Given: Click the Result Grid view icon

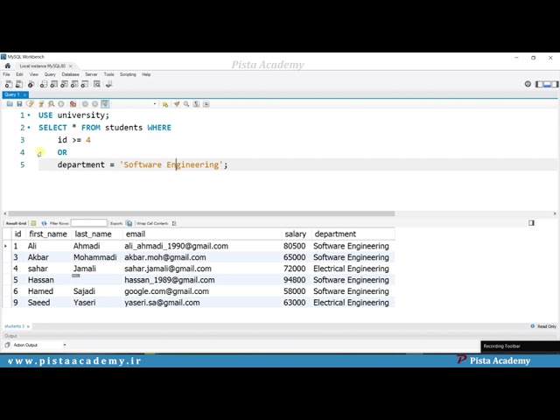Looking at the screenshot, I should (x=33, y=223).
